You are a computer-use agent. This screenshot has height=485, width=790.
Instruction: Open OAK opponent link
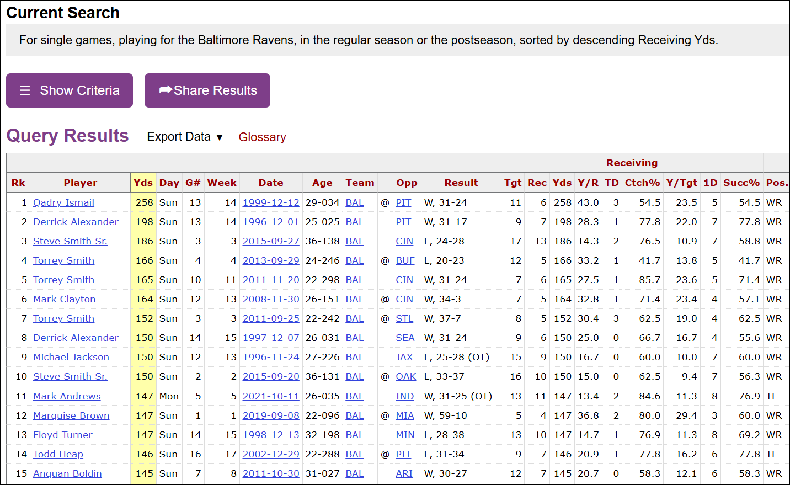click(x=406, y=376)
